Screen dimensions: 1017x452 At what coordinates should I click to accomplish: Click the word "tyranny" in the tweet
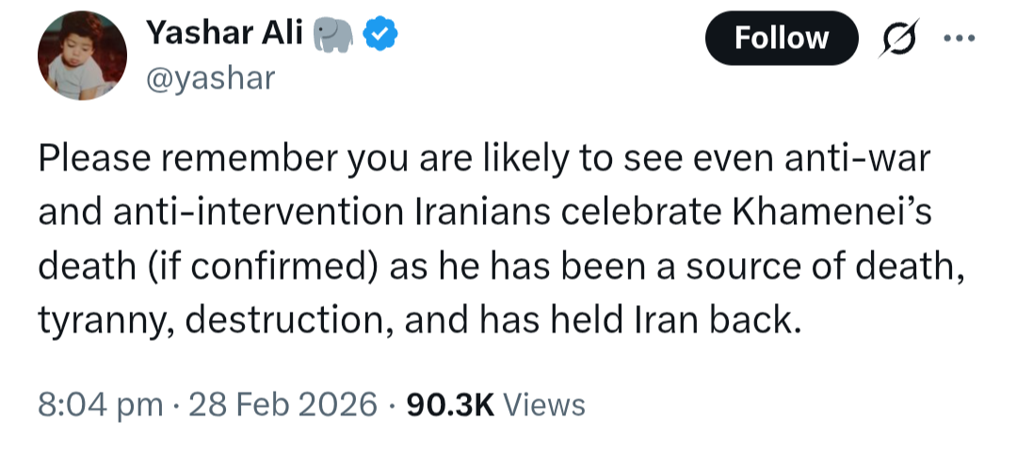pos(102,321)
